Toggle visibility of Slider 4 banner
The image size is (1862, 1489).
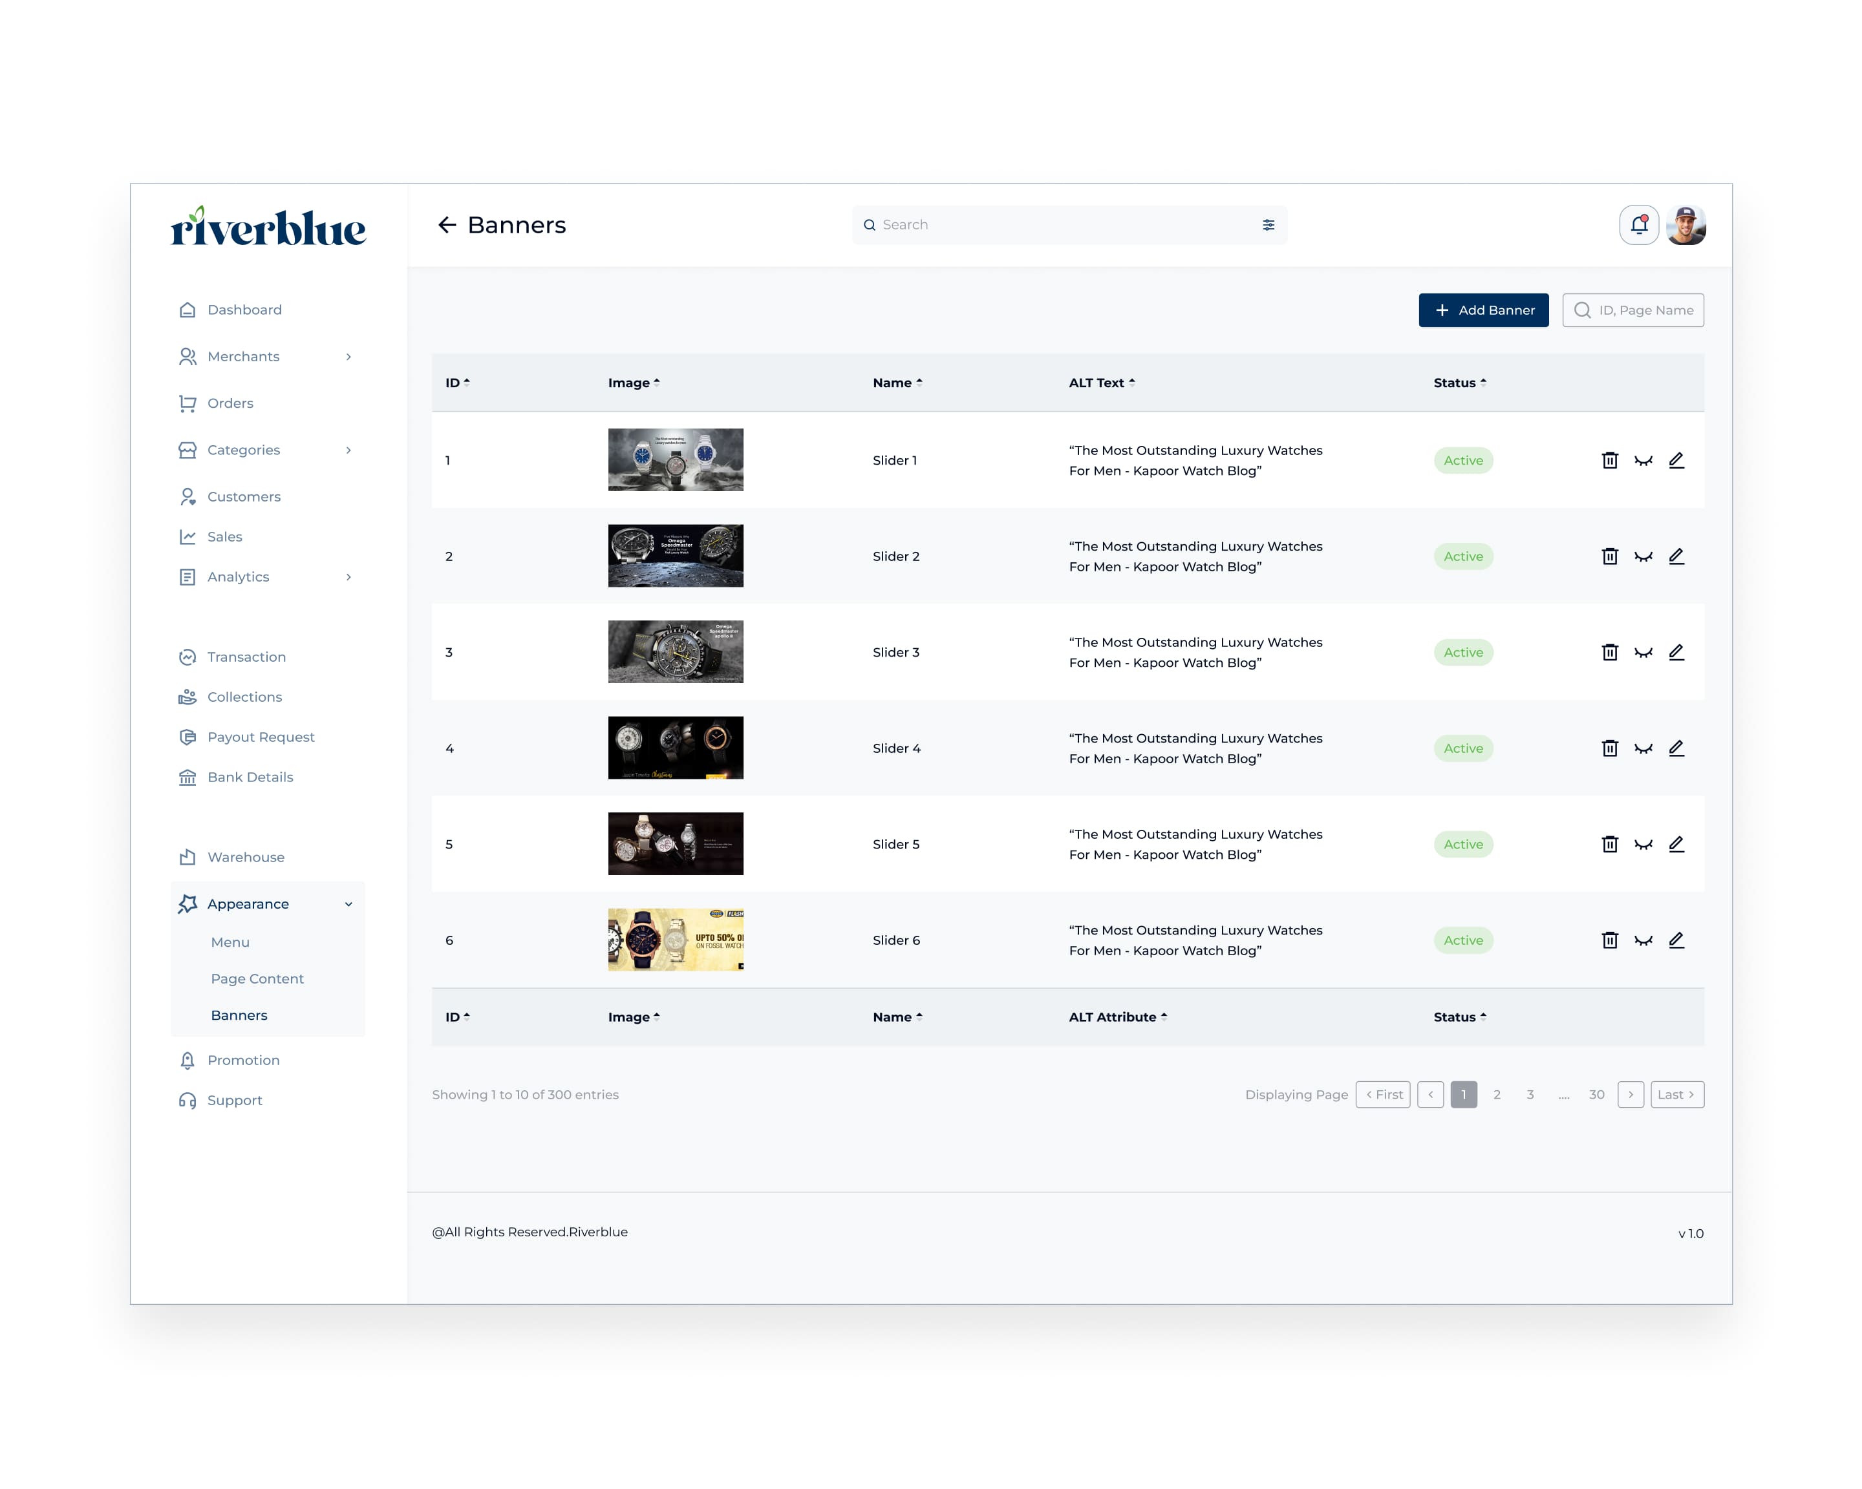tap(1643, 748)
